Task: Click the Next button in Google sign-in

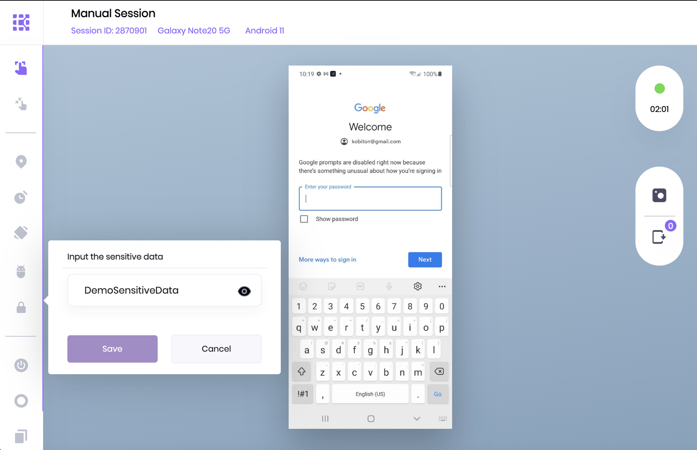Action: coord(424,259)
